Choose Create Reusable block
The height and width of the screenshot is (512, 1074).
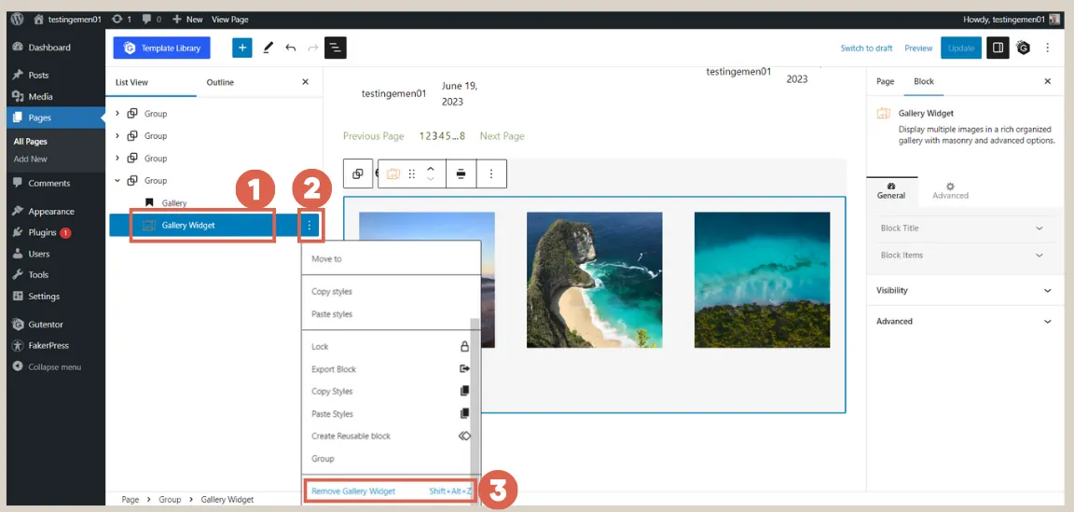point(392,436)
